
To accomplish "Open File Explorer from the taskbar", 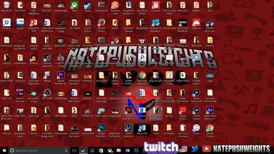I will (119, 150).
